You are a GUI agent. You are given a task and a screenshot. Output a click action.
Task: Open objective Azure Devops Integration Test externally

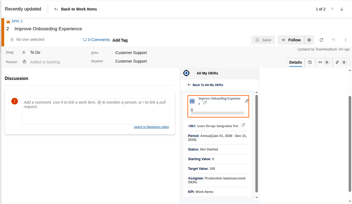[x=243, y=125]
